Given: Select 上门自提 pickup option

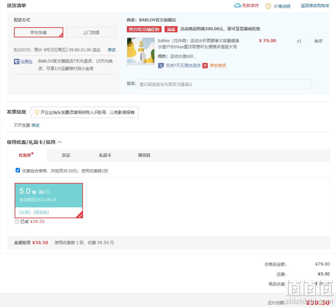Looking at the screenshot, I should coord(91,32).
